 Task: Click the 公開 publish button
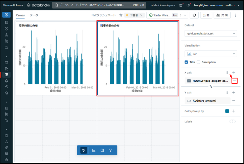pyautogui.click(x=206, y=15)
